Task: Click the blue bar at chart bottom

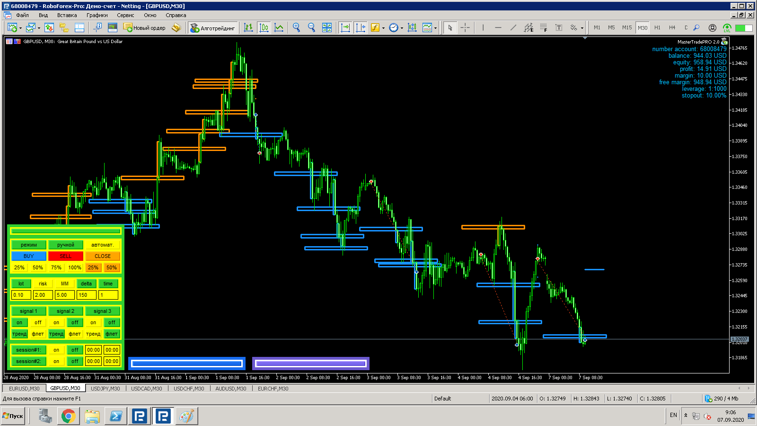Action: 187,364
